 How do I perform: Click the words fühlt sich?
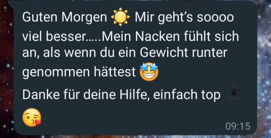click(211, 36)
